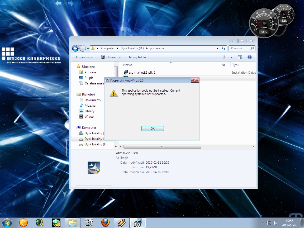Open Ostatnie miejsca in the navigation pane
304x228 pixels.
(x=94, y=83)
